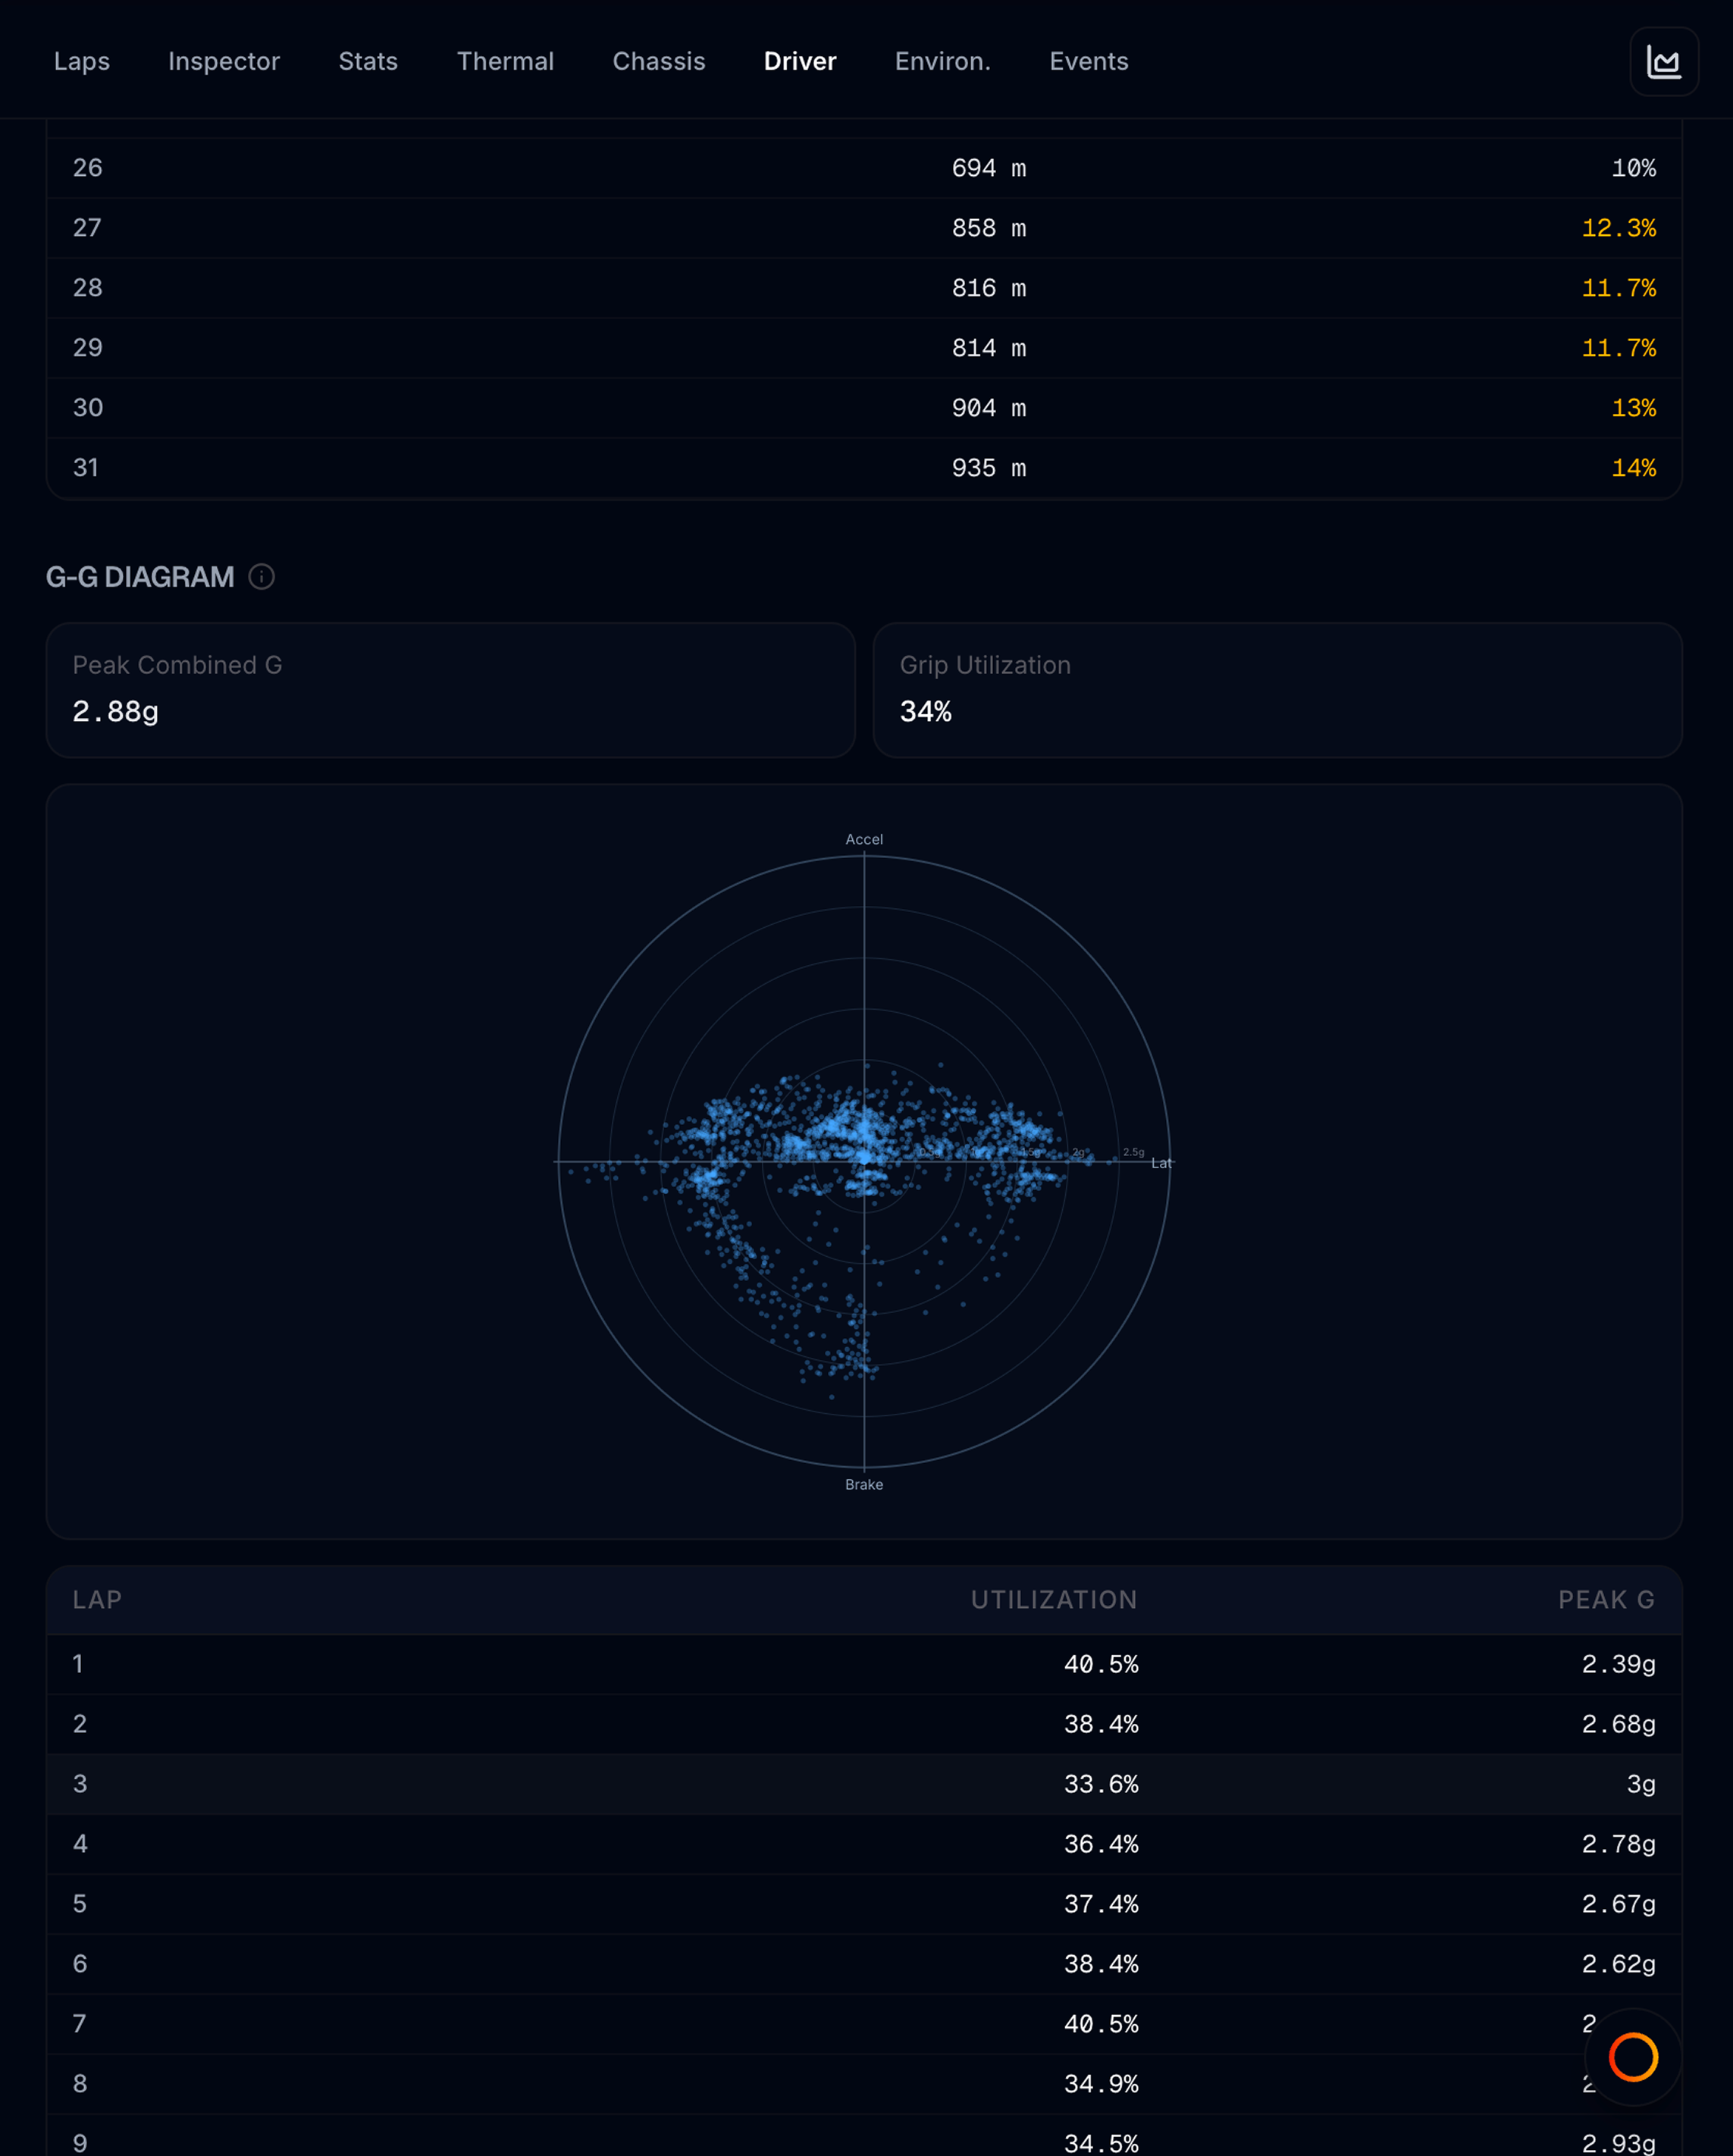Click the 13% value in lap 30
Image resolution: width=1733 pixels, height=2156 pixels.
click(x=1633, y=408)
